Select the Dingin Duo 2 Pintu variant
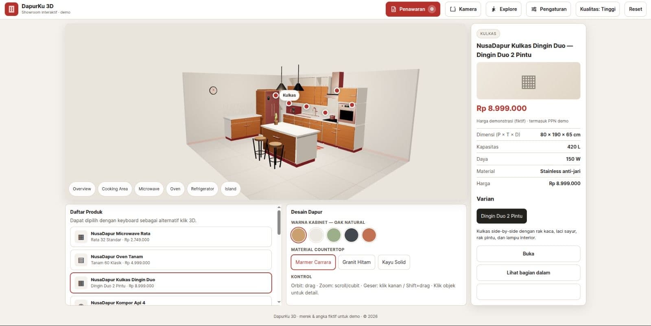The width and height of the screenshot is (651, 326). pos(502,216)
